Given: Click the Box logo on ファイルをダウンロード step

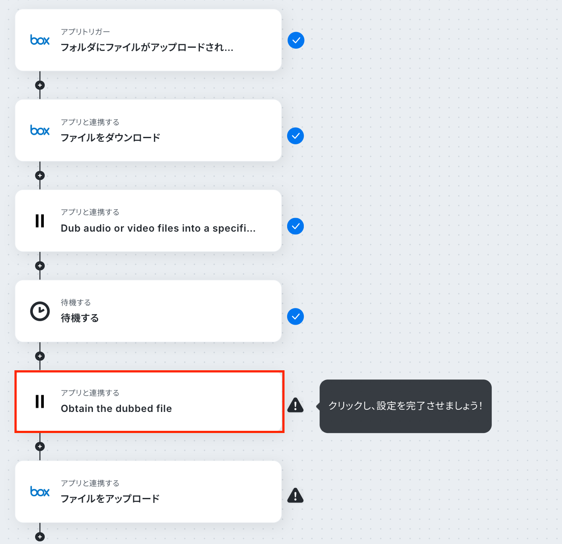Looking at the screenshot, I should pos(40,130).
